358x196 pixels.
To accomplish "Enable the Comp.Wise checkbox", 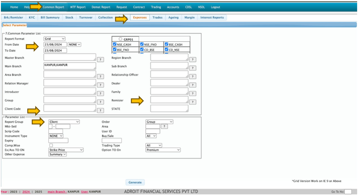I will coord(51,145).
